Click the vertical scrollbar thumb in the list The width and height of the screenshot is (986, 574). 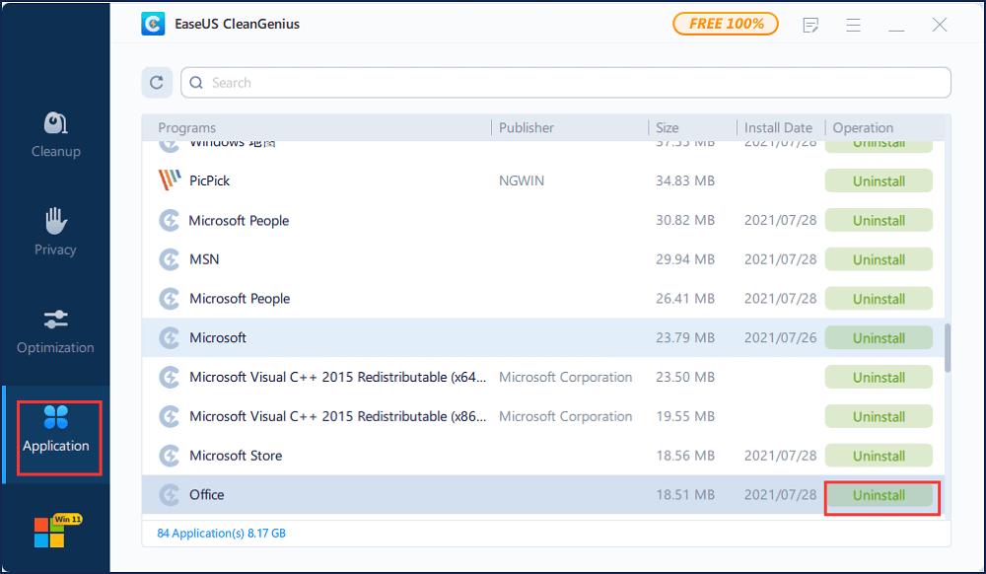[948, 347]
